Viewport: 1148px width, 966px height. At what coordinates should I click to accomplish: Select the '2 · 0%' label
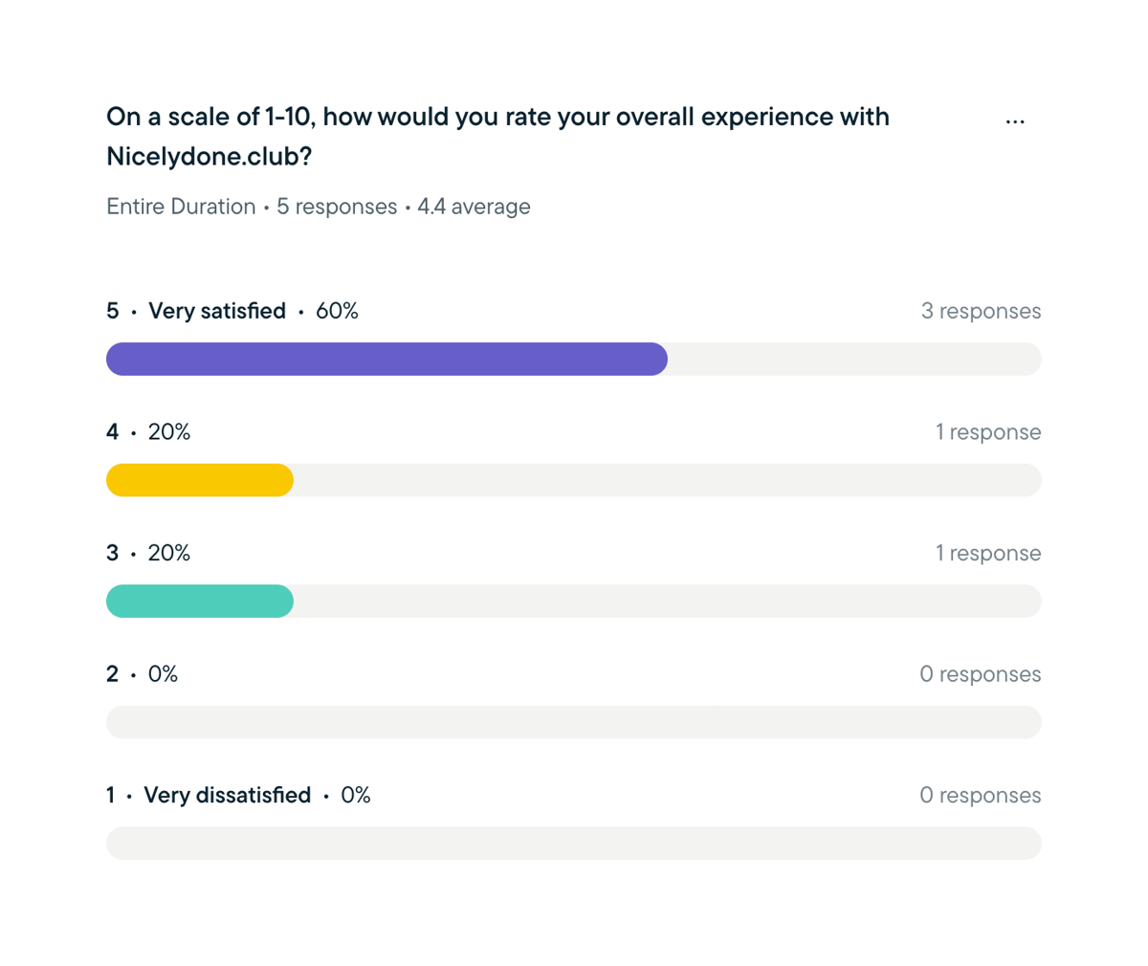coord(142,674)
